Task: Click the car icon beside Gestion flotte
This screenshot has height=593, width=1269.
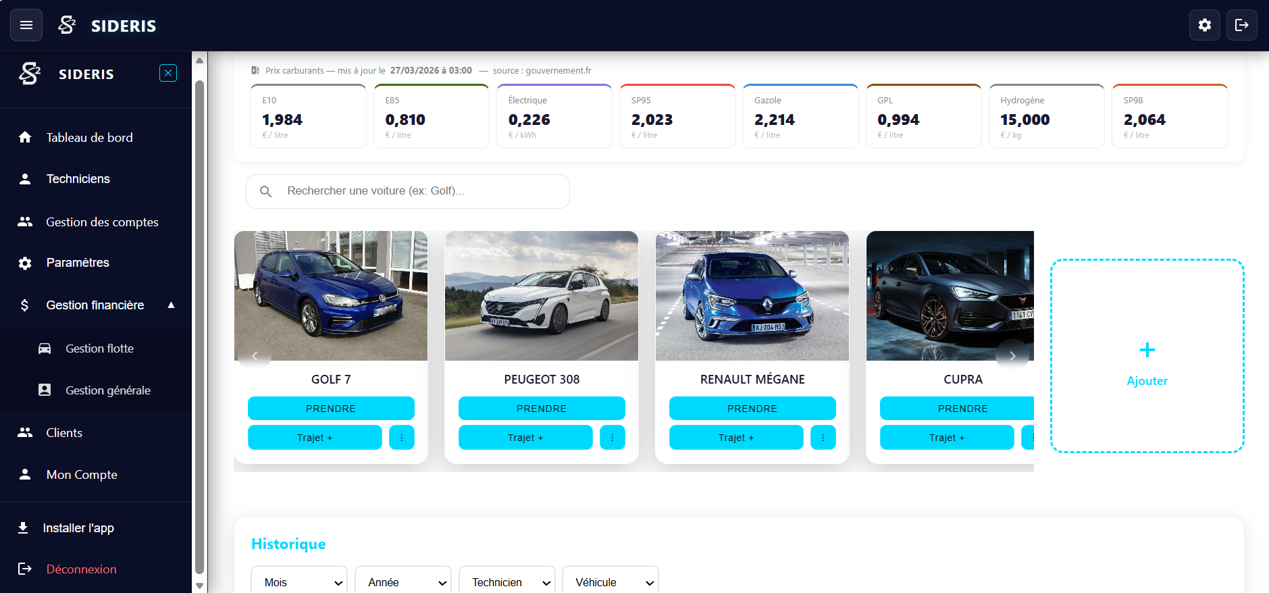Action: pos(45,349)
